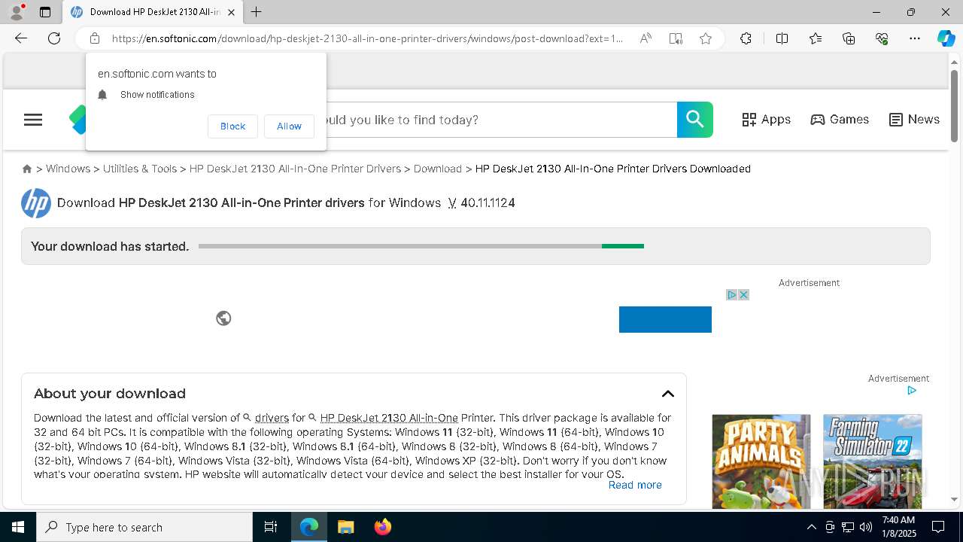Click the green search magnifier button

point(695,120)
